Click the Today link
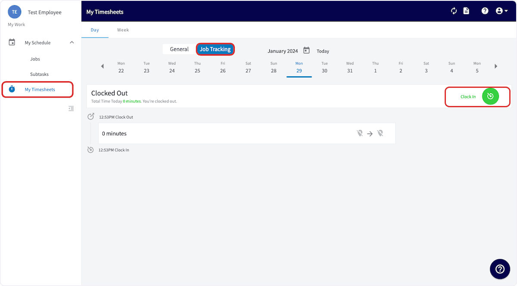Viewport: 517px width, 286px height. tap(323, 51)
